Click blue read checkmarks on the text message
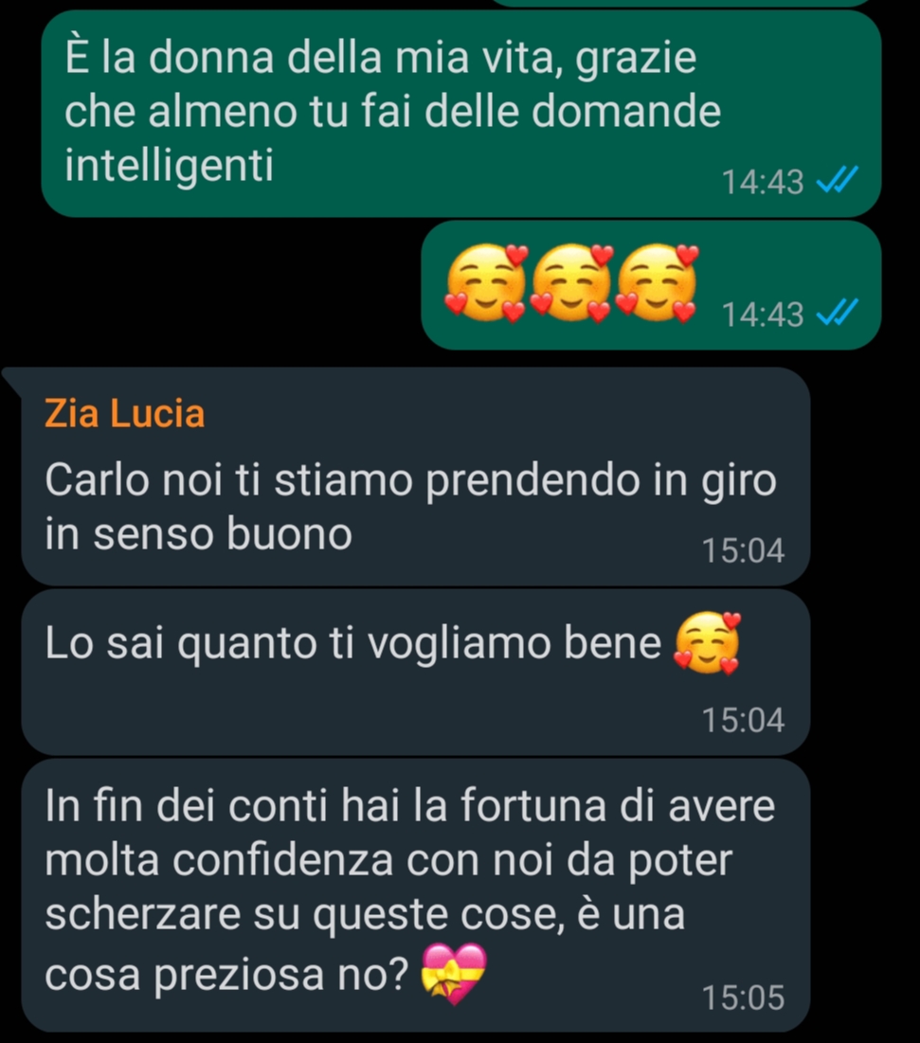920x1043 pixels. tap(838, 180)
